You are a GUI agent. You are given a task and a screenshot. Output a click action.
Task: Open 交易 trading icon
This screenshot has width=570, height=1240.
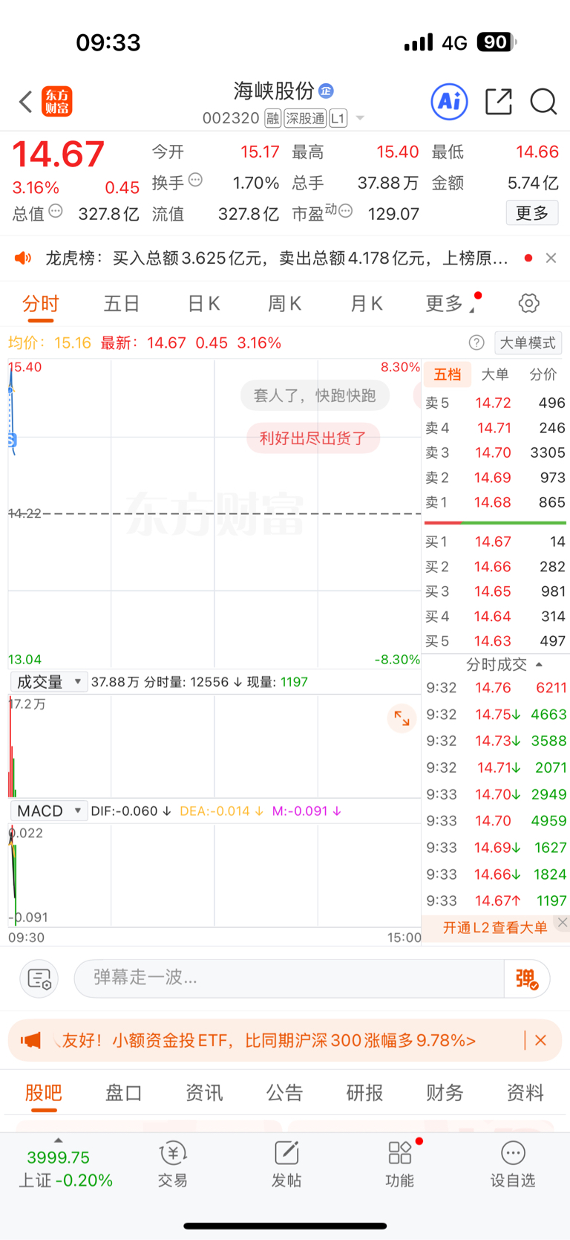(x=173, y=1164)
